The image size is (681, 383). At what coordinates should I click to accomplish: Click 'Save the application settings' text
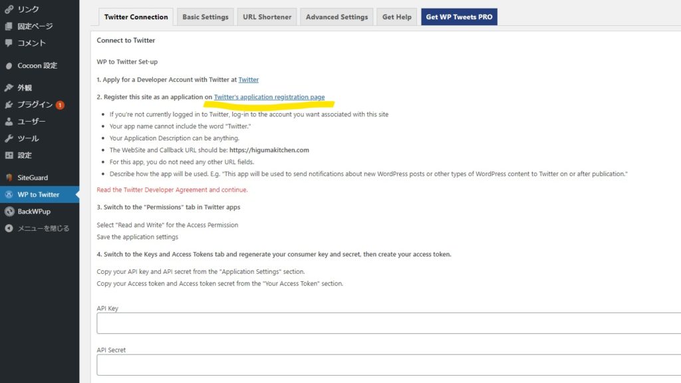137,237
